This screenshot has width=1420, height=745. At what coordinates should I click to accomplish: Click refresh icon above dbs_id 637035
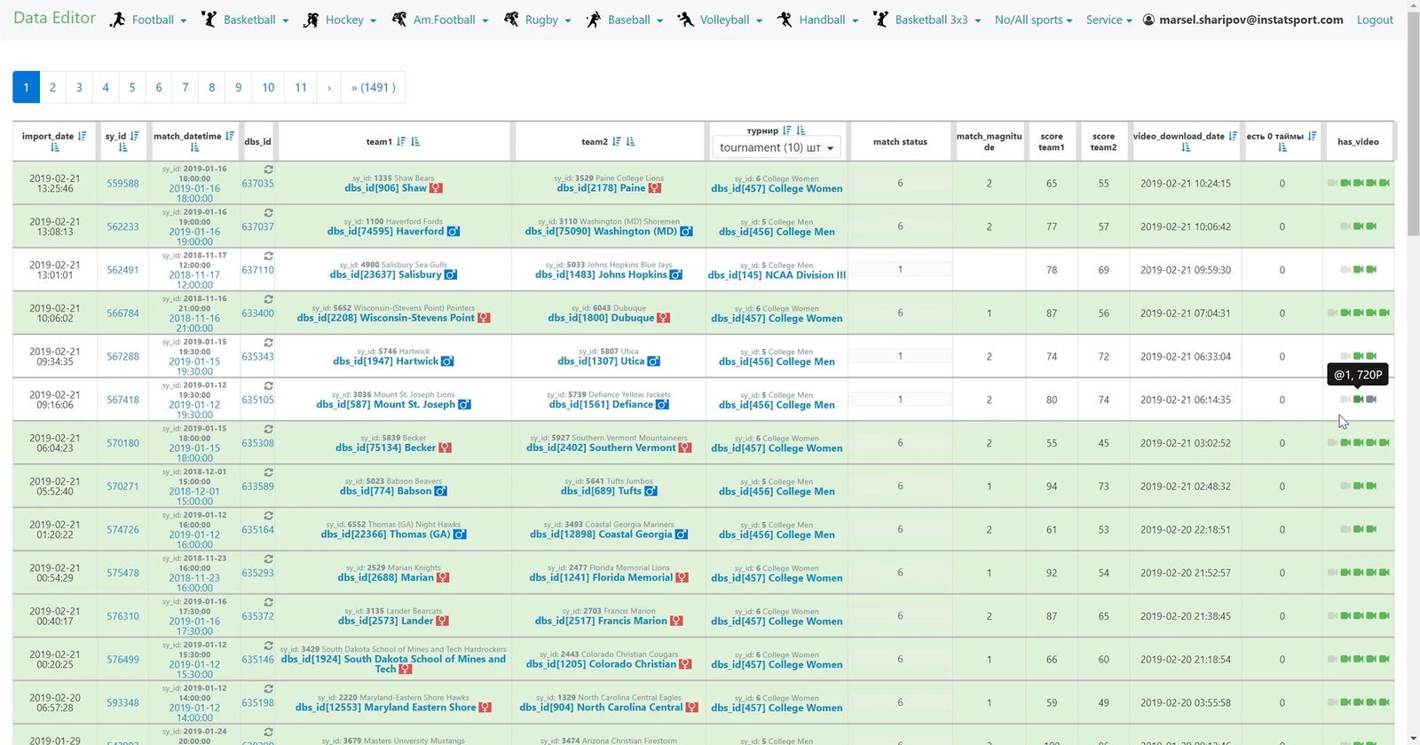pyautogui.click(x=268, y=169)
